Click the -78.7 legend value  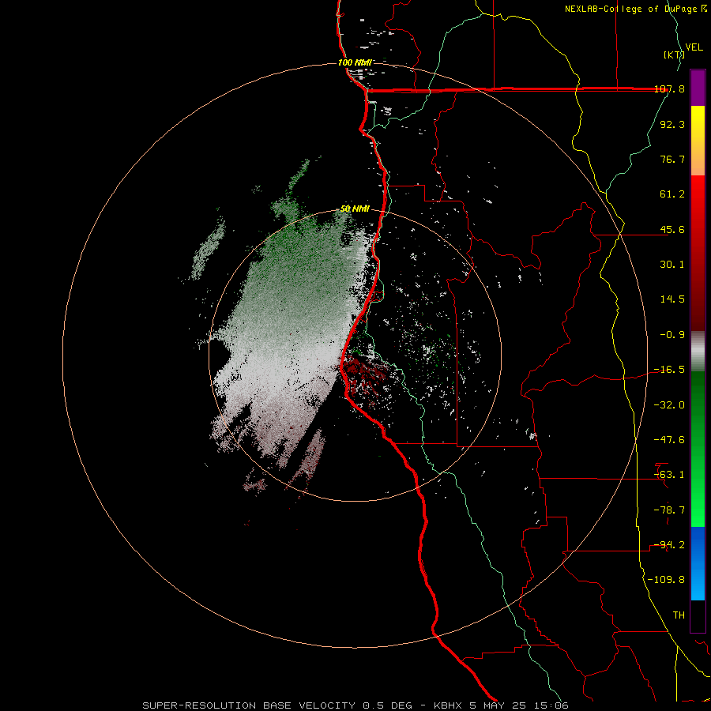669,510
